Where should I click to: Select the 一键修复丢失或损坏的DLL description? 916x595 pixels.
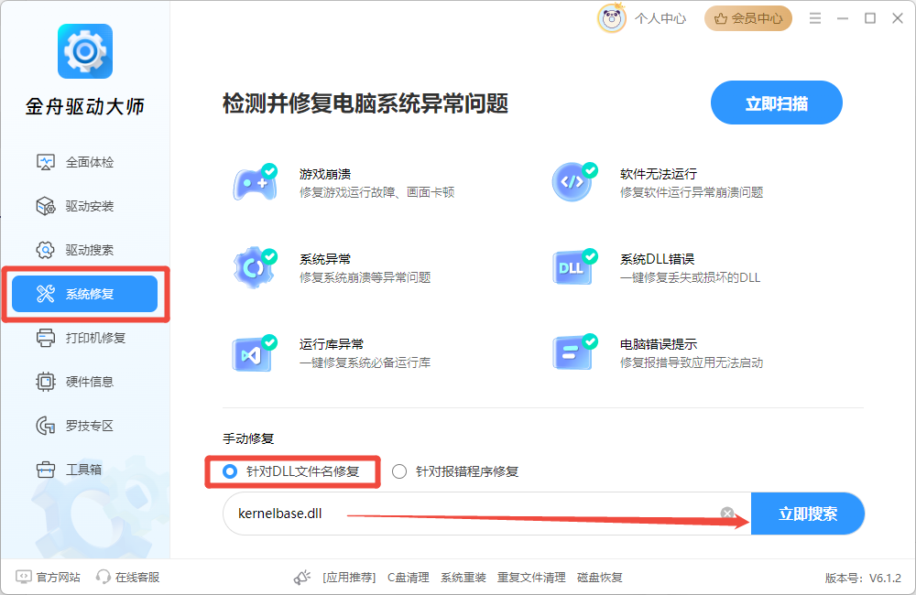coord(690,278)
